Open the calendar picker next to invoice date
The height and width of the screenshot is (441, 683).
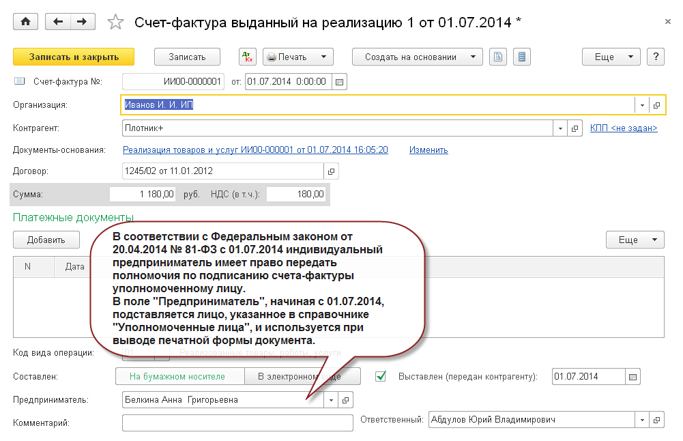[x=340, y=83]
